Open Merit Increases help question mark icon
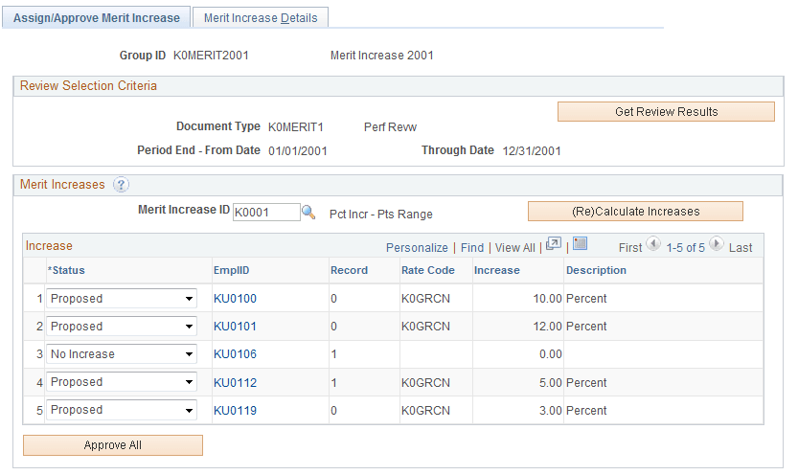 point(121,185)
